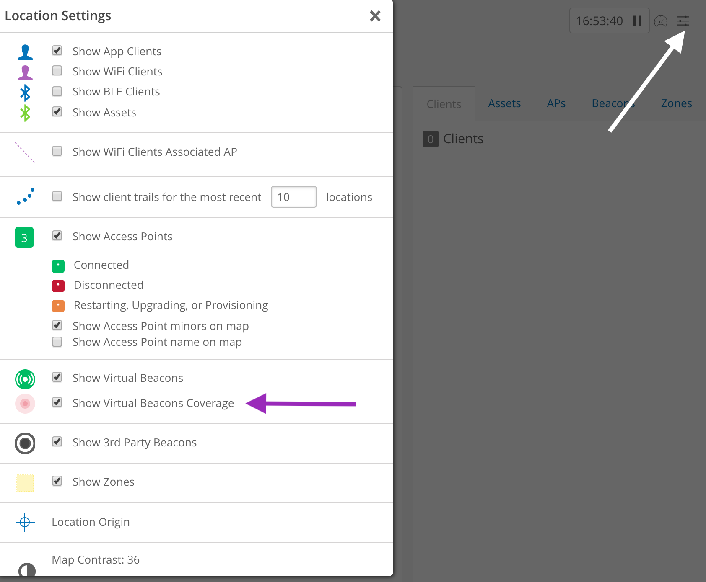Viewport: 706px width, 582px height.
Task: Click the 3rd Party Beacons ring icon
Action: (25, 443)
